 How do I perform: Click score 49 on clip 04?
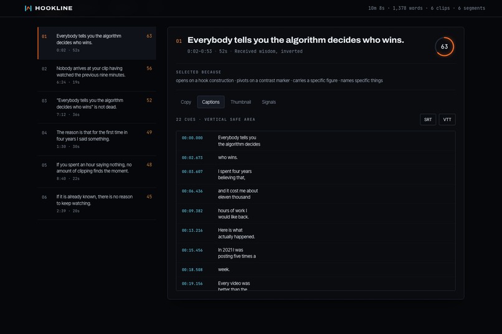point(149,132)
